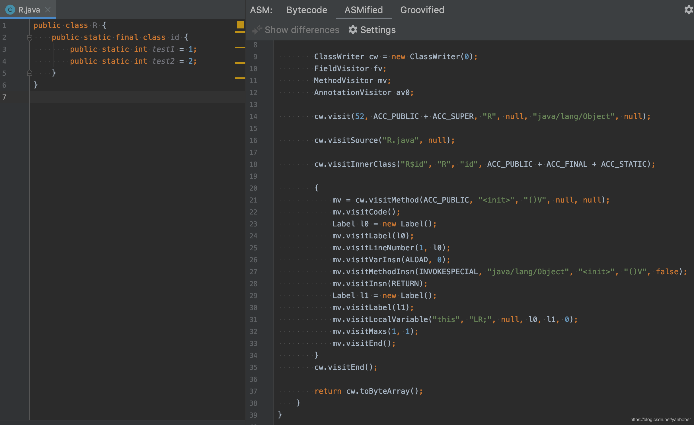Click warning stripe mark beside line 4
The image size is (694, 425).
coord(240,63)
